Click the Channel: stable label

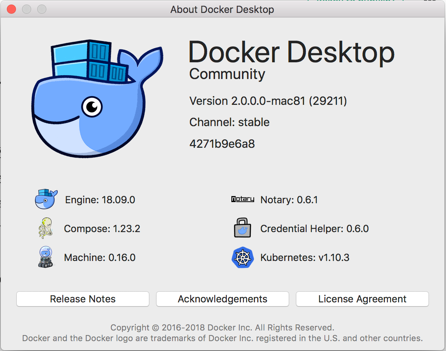[229, 122]
